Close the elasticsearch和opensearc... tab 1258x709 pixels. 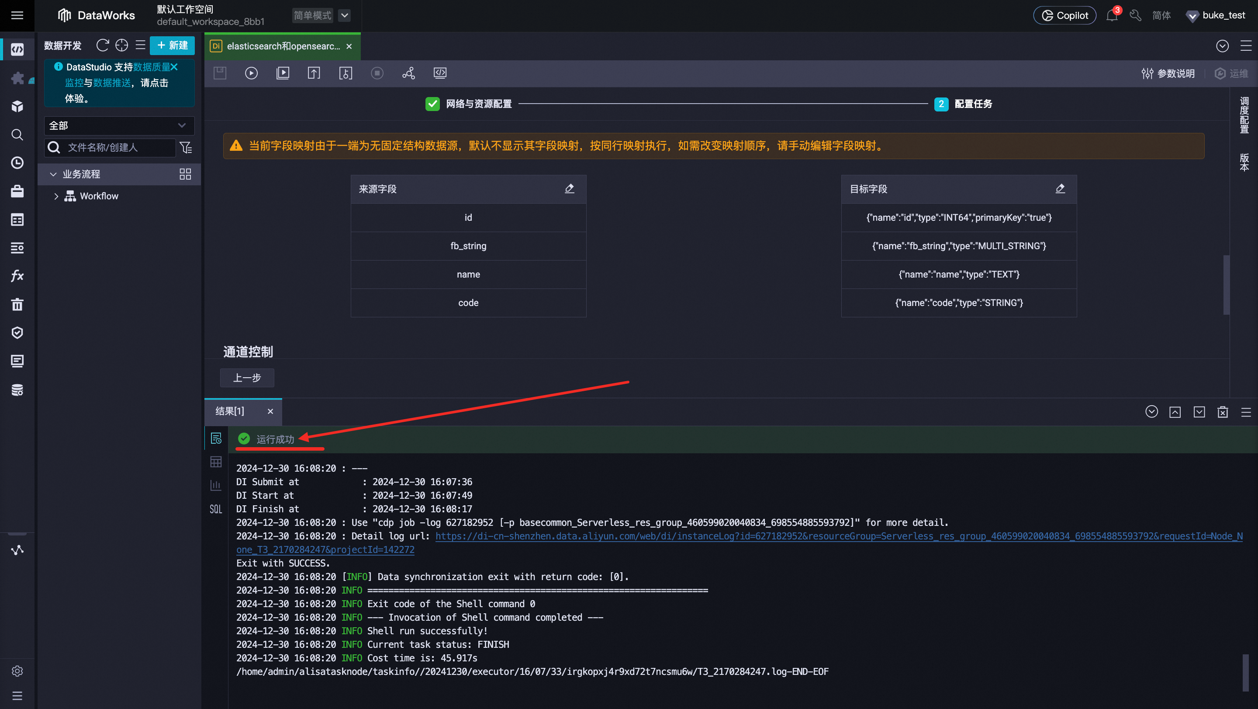(x=349, y=46)
